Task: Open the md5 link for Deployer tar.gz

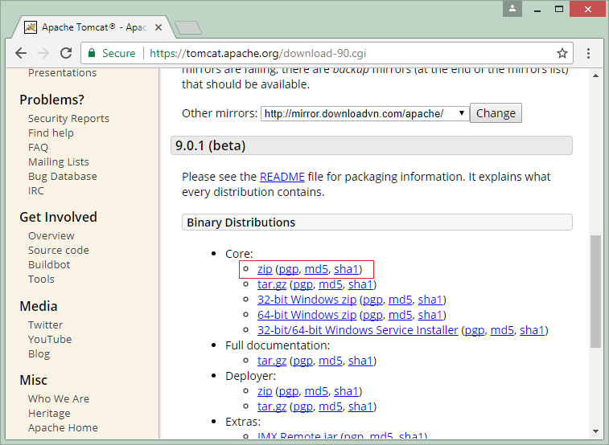Action: 331,406
